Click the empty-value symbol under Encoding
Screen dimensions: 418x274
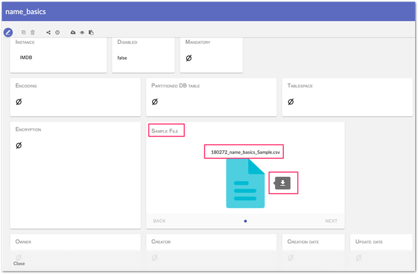19,102
